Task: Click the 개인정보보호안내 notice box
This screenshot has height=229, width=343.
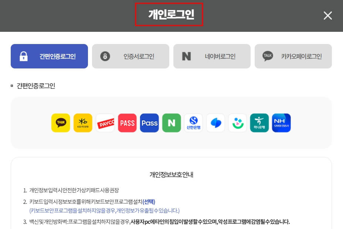Action: pos(171,174)
